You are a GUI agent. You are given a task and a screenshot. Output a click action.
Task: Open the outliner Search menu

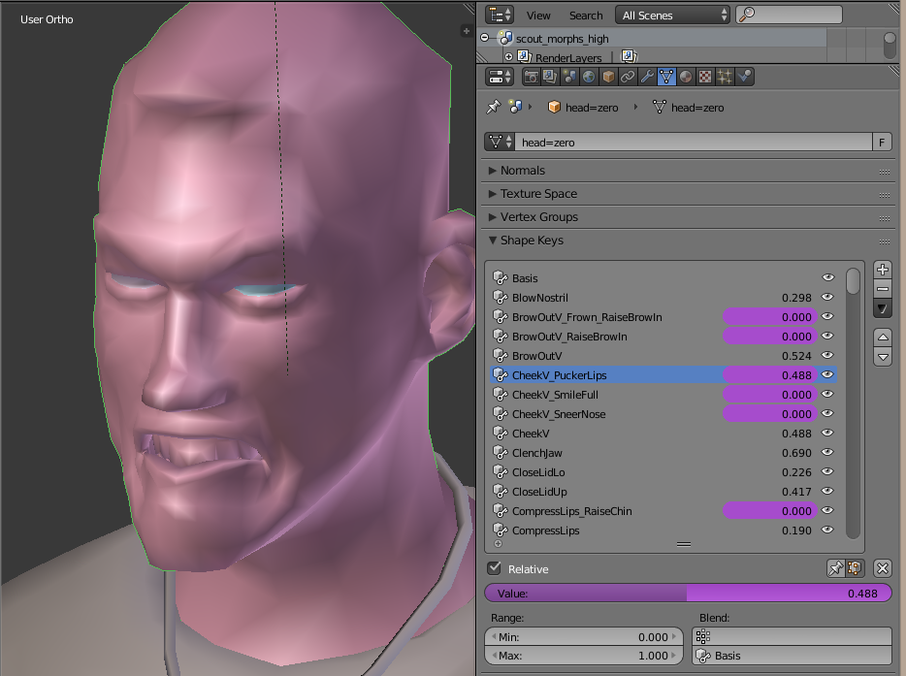[585, 16]
